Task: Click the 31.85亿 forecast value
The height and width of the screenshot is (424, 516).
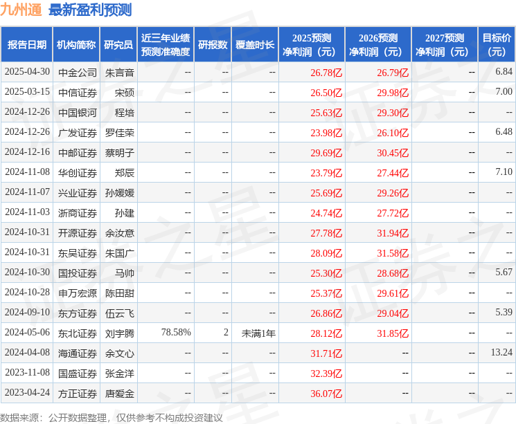Action: coord(393,333)
